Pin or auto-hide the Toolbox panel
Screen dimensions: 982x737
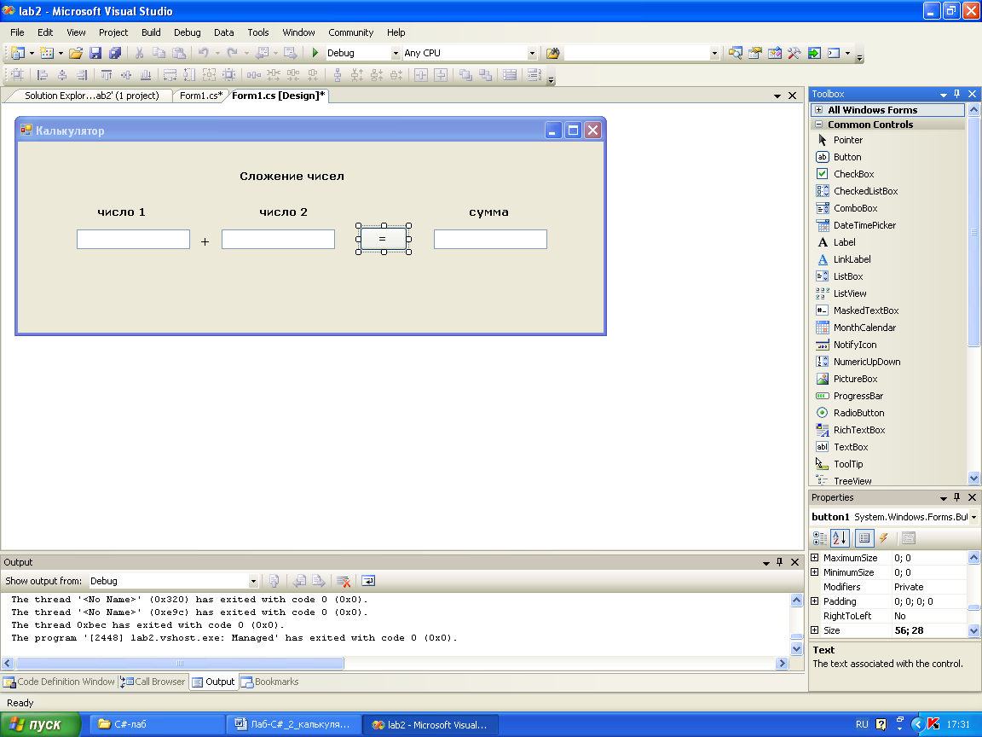click(x=957, y=94)
